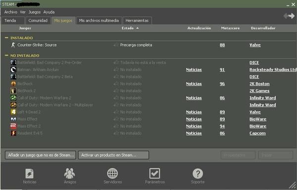Viewport: 297px width, 190px height.
Task: Click the BioShock game icon
Action: (13, 84)
